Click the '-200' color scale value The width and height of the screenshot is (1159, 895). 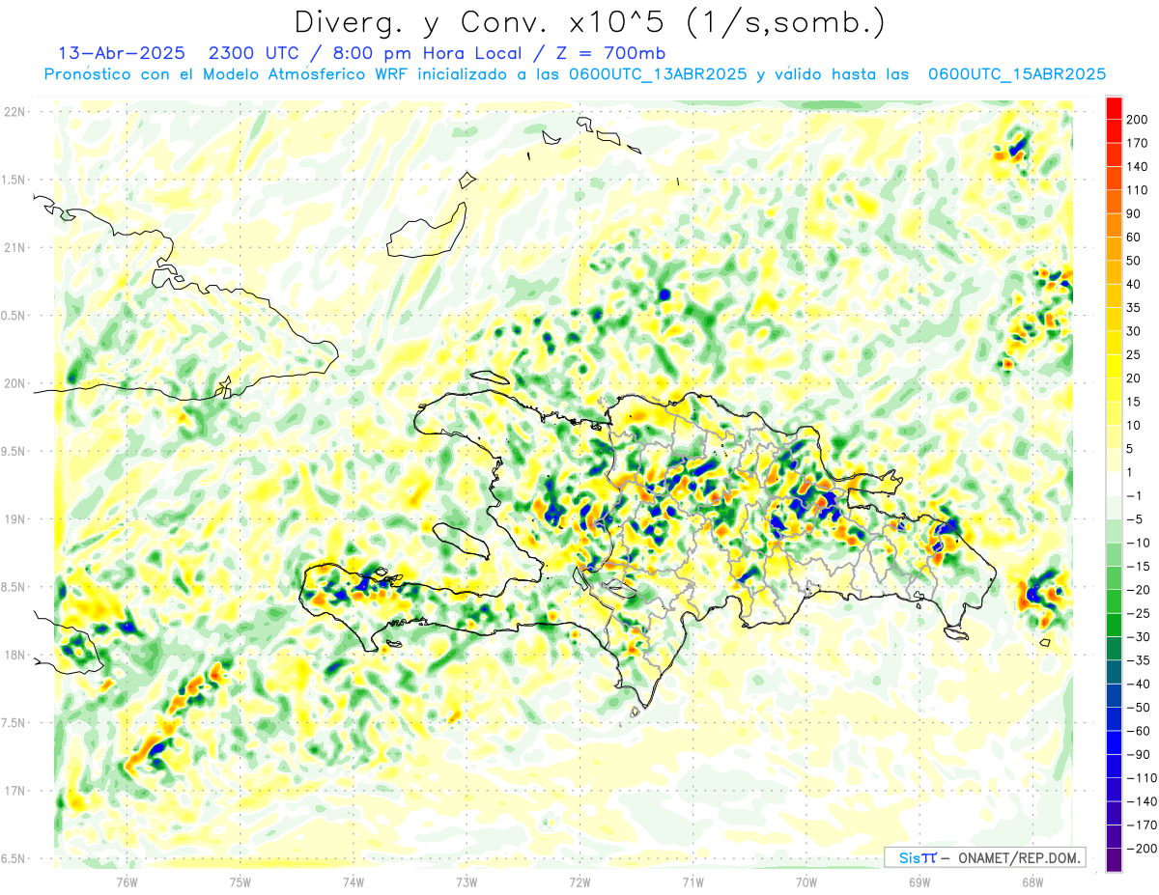tap(1141, 850)
